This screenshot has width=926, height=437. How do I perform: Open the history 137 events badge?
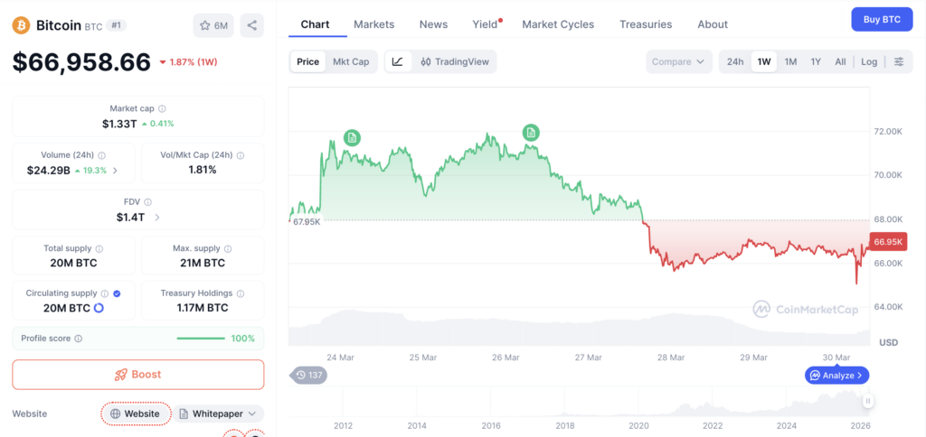308,375
